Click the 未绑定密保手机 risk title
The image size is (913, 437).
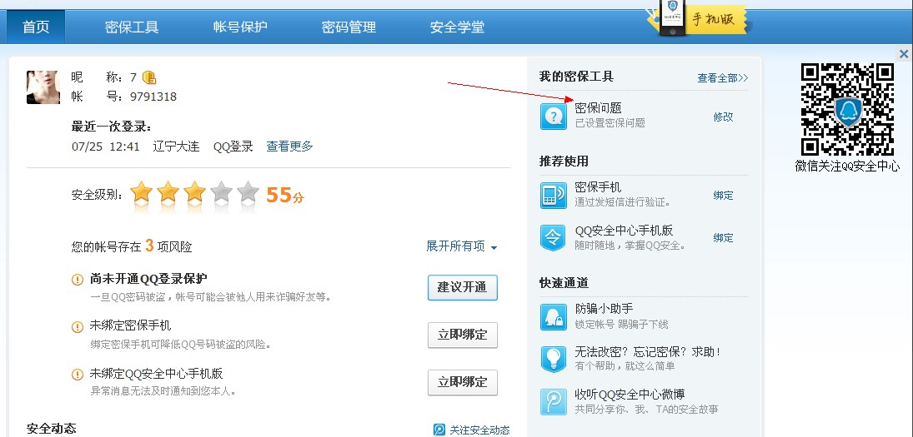click(130, 326)
